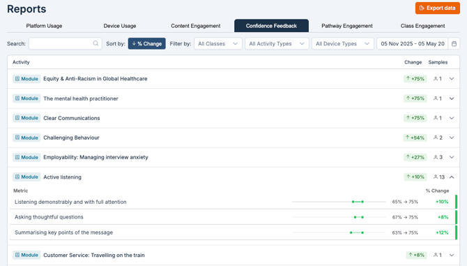The height and width of the screenshot is (266, 467).
Task: Click the Module badge for The mental health practitioner
Action: (26, 98)
